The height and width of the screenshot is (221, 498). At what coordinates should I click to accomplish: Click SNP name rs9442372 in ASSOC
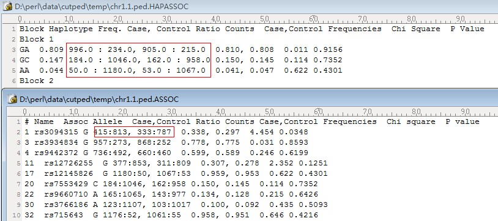pyautogui.click(x=56, y=153)
